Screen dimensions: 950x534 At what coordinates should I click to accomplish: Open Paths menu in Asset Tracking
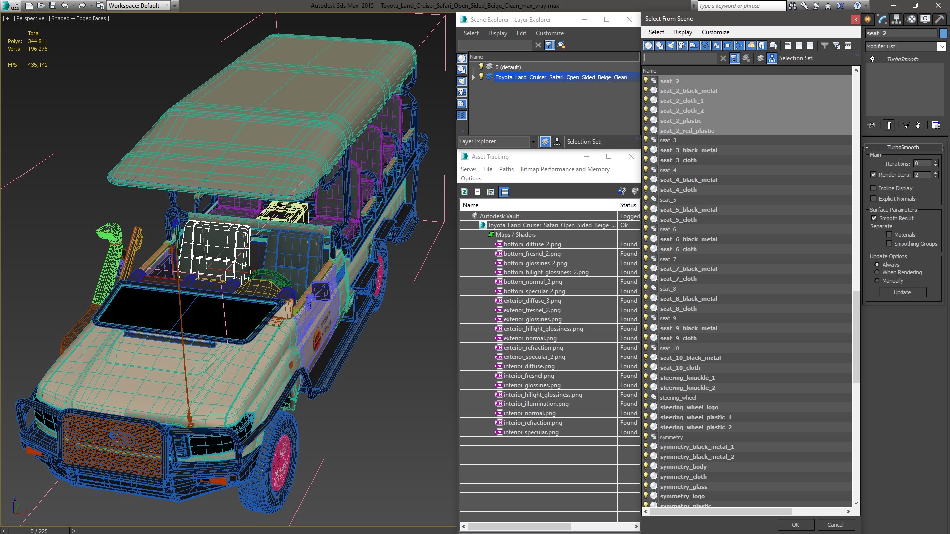pyautogui.click(x=506, y=169)
